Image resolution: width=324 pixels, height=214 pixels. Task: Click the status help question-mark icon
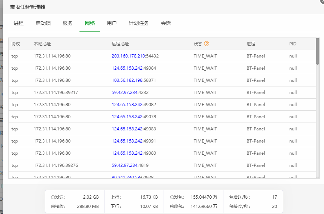point(207,44)
